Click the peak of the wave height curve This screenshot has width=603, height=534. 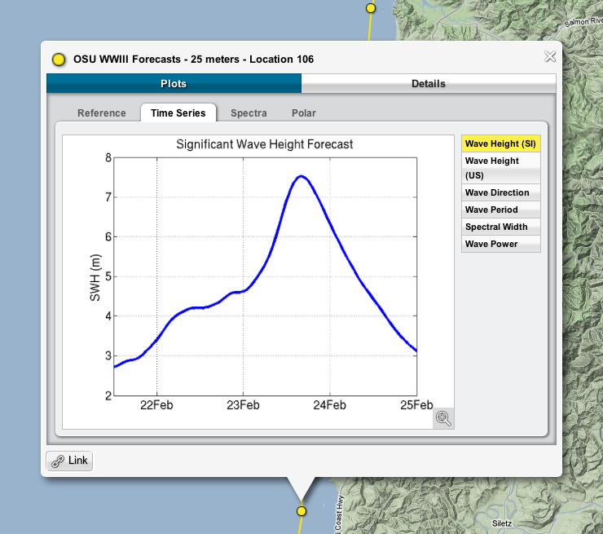[x=301, y=176]
